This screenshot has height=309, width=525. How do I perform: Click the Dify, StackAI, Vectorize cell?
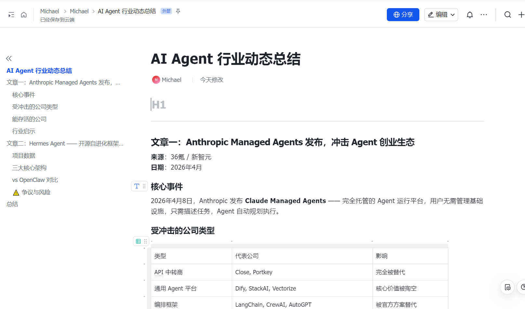[x=302, y=289]
